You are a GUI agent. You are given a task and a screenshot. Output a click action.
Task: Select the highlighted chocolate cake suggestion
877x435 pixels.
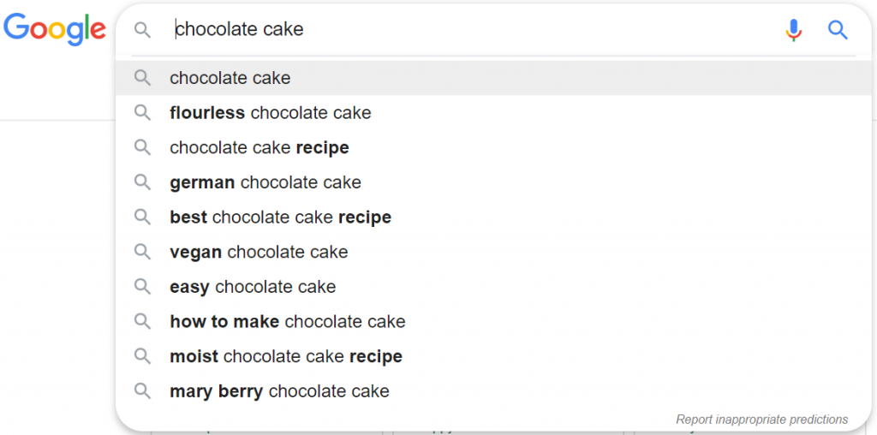pyautogui.click(x=493, y=78)
